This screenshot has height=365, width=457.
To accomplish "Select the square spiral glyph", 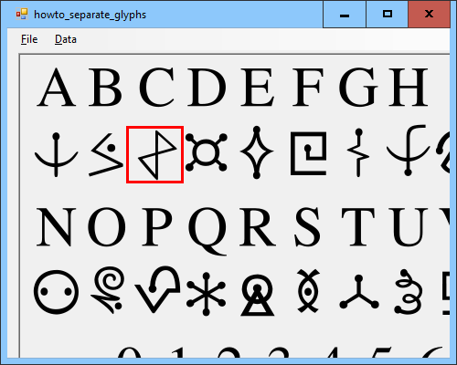I will (x=309, y=153).
